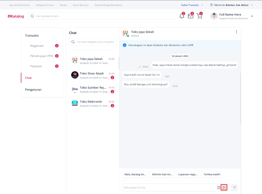Screen dimensions: 262x194
Task: Open Persetujuan PPK in the sidebar
Action: [41, 56]
